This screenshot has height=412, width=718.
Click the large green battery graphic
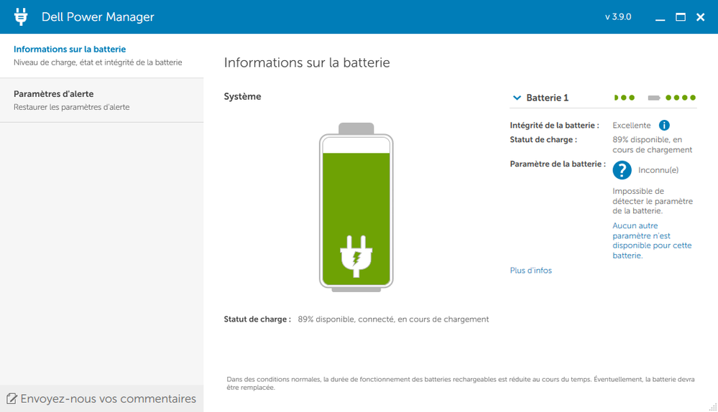356,207
